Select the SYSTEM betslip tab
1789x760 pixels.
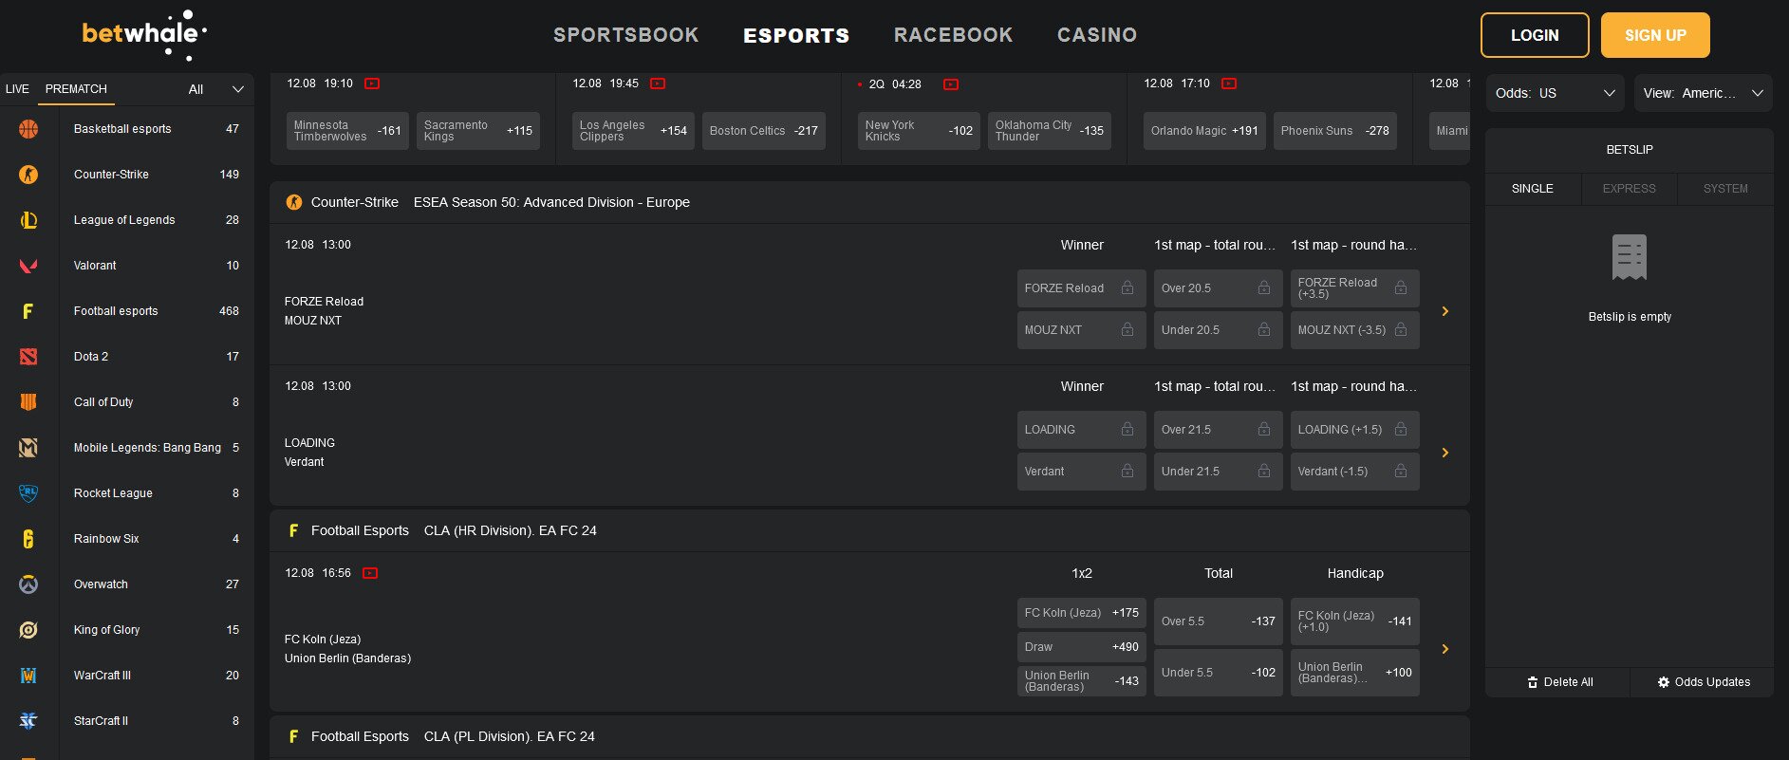pos(1725,189)
